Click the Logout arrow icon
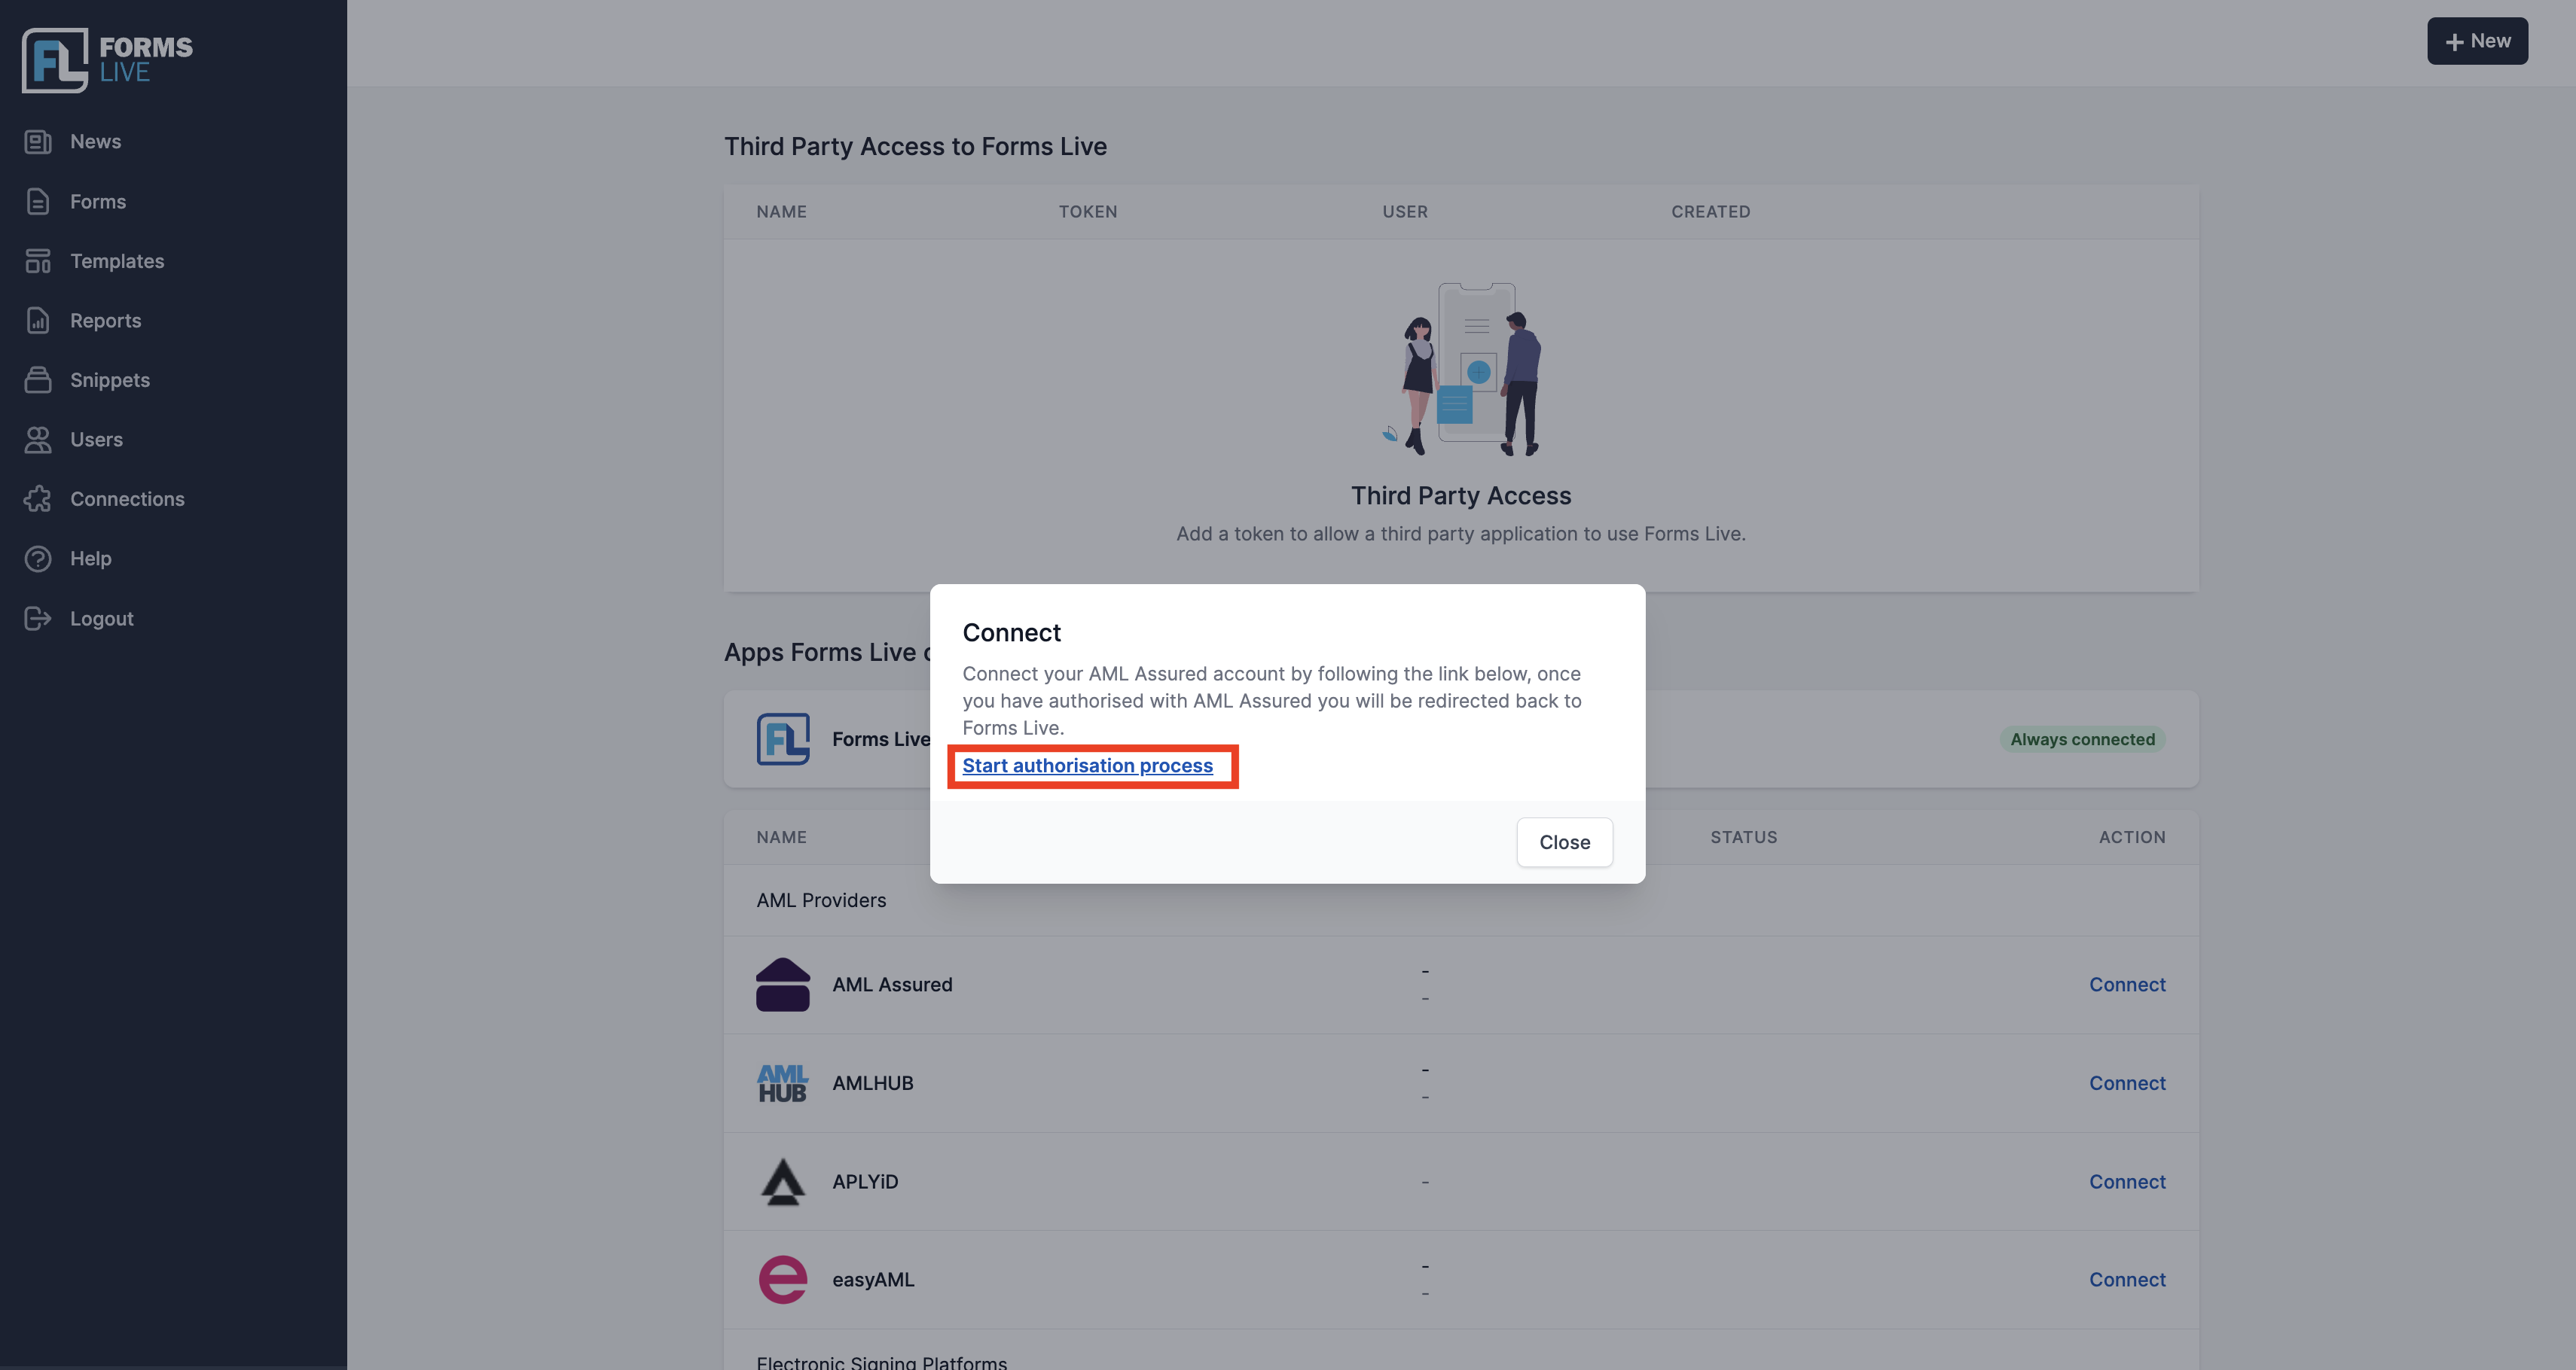The image size is (2576, 1370). tap(38, 619)
